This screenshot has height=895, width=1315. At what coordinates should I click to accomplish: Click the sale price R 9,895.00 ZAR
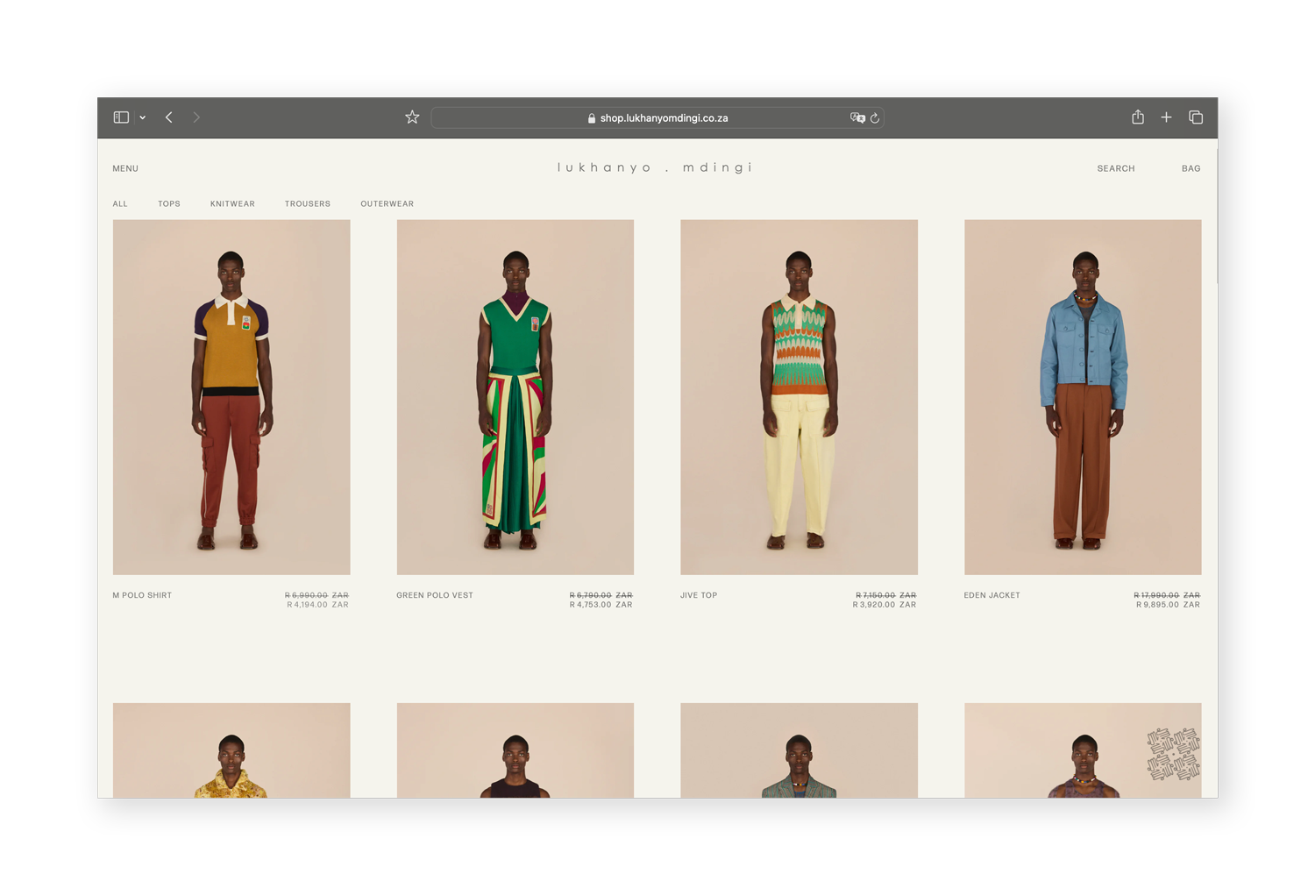[1169, 605]
